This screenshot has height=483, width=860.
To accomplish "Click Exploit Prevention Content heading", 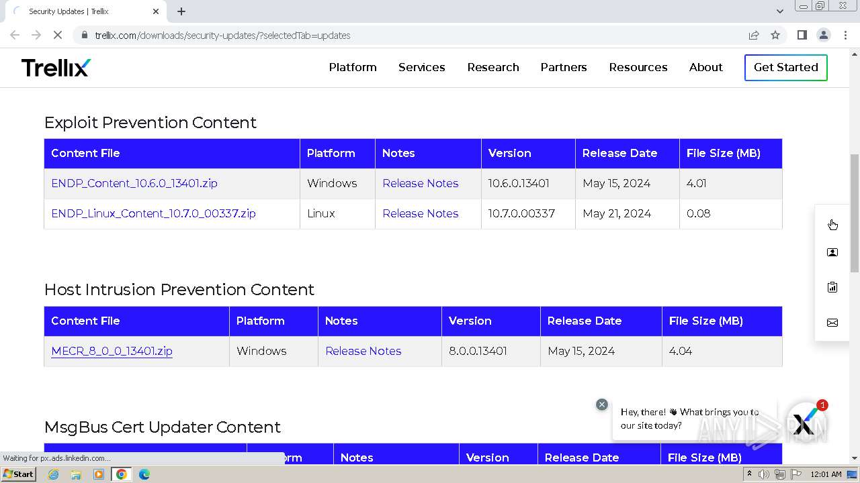I will pyautogui.click(x=150, y=123).
